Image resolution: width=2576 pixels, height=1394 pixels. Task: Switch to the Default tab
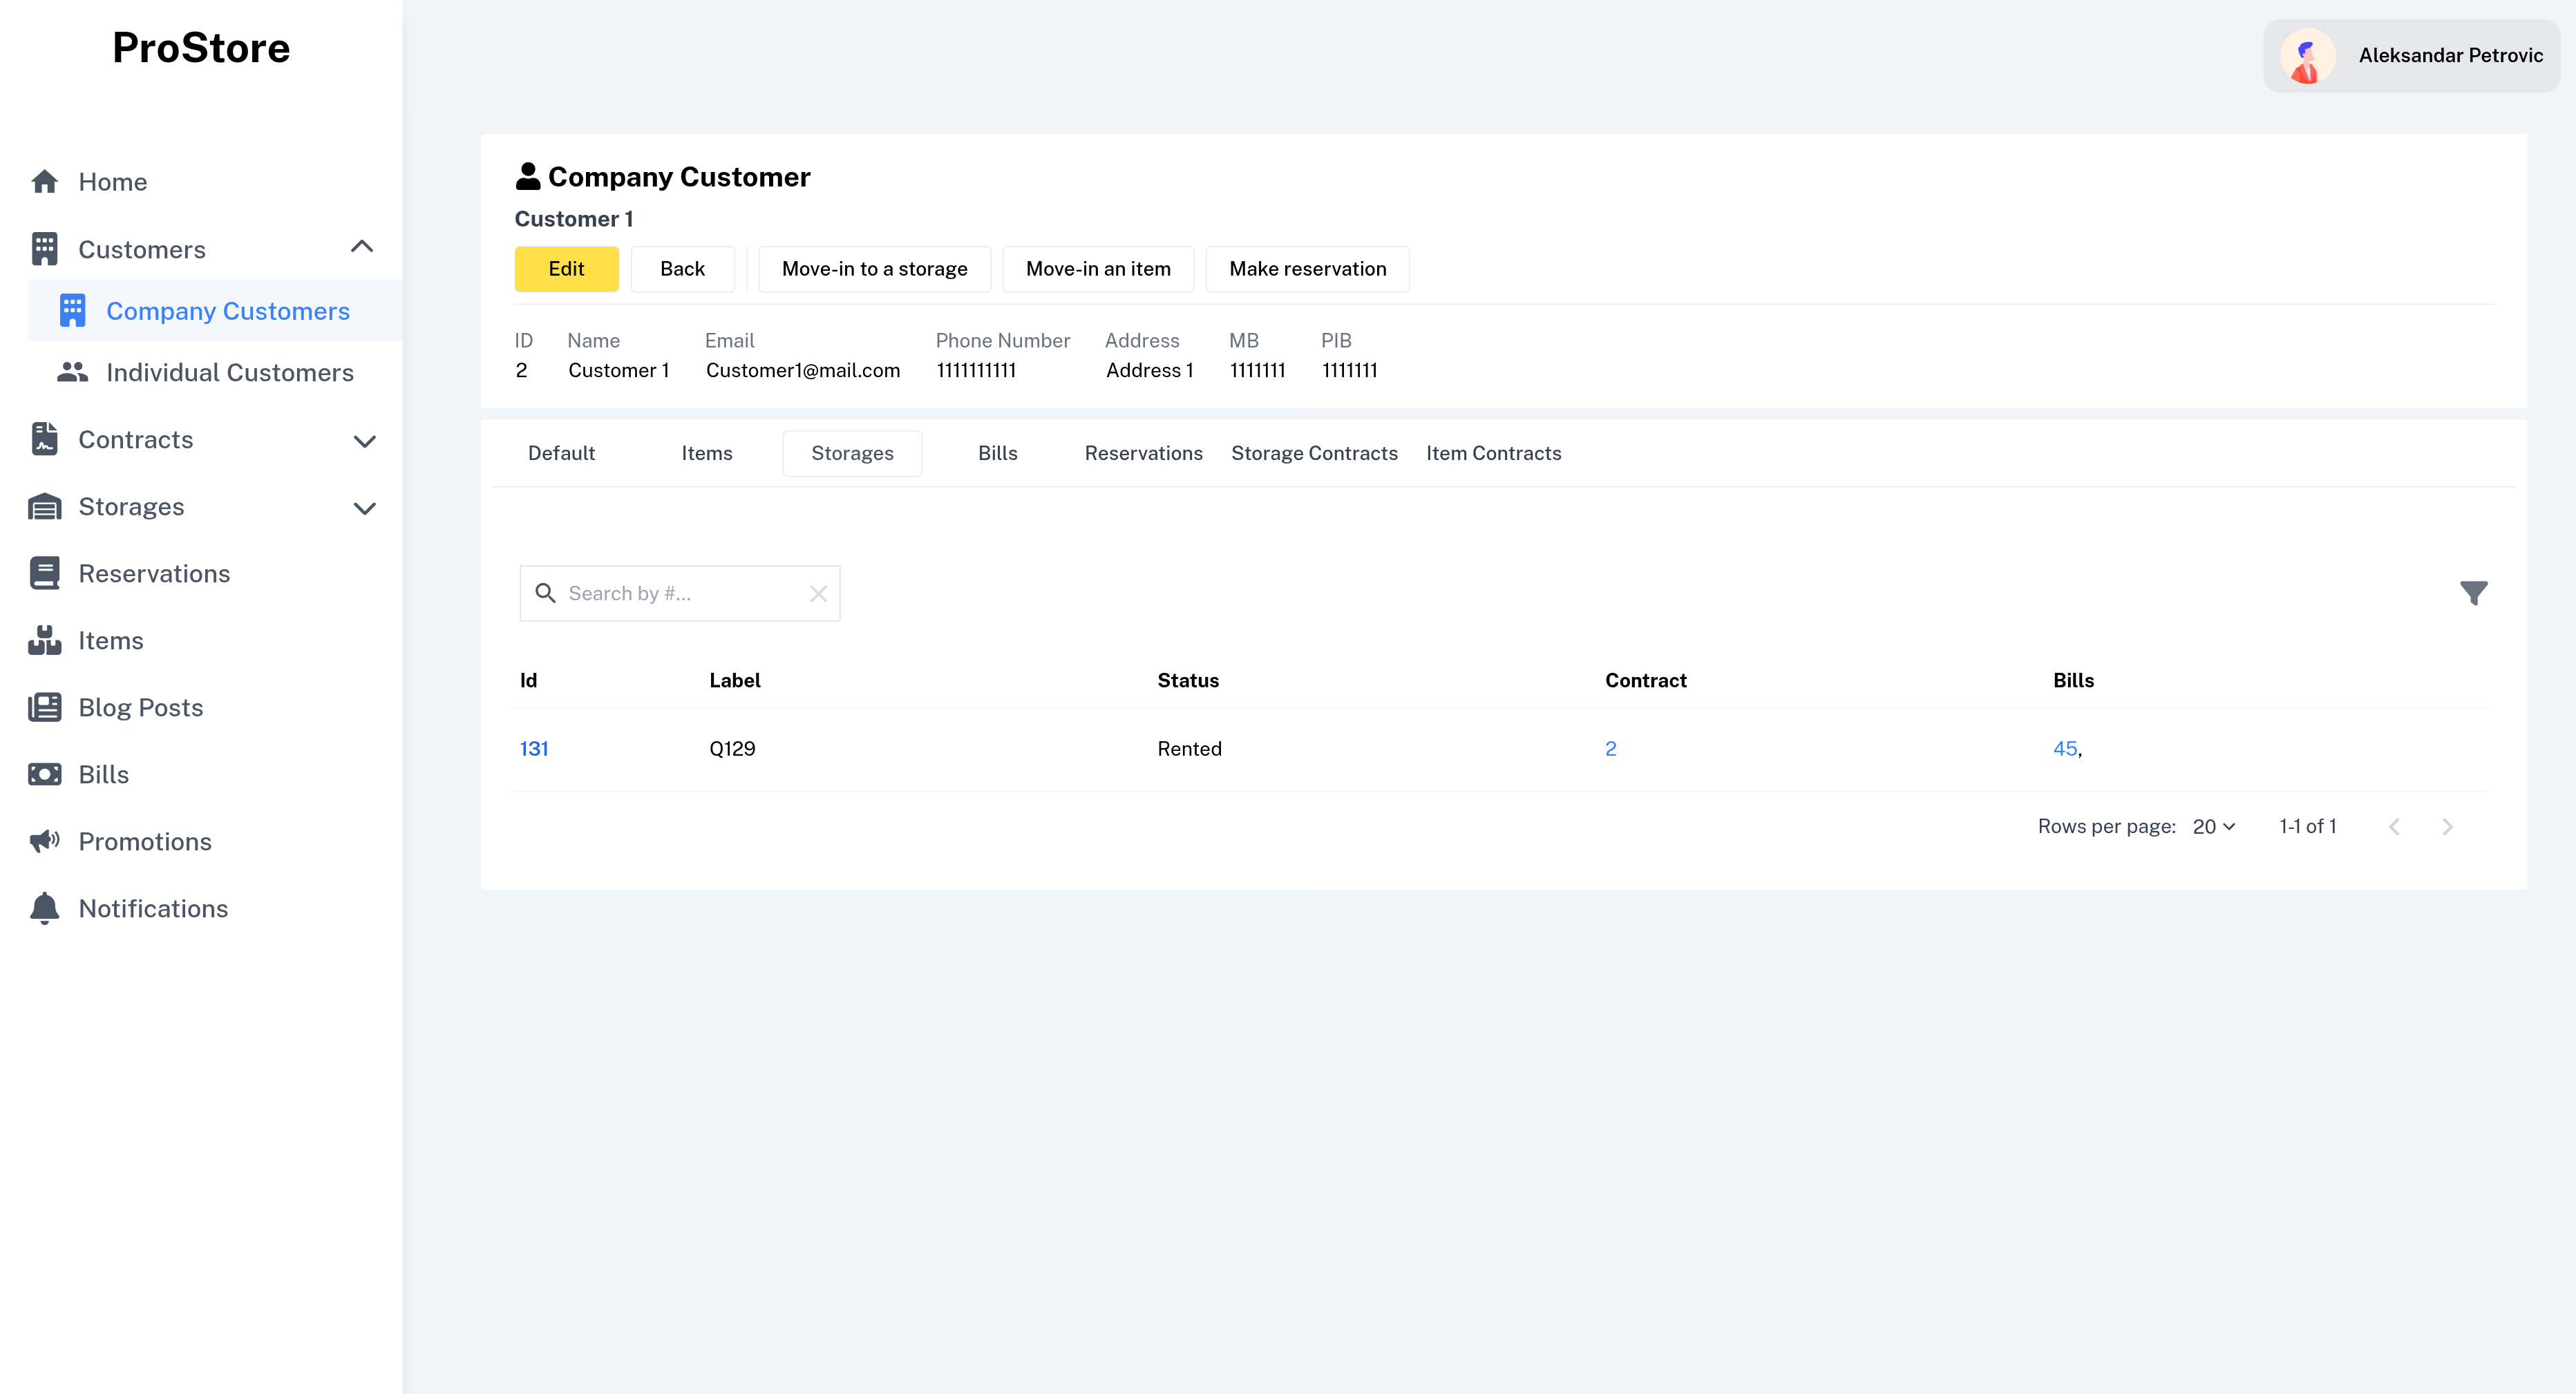561,453
